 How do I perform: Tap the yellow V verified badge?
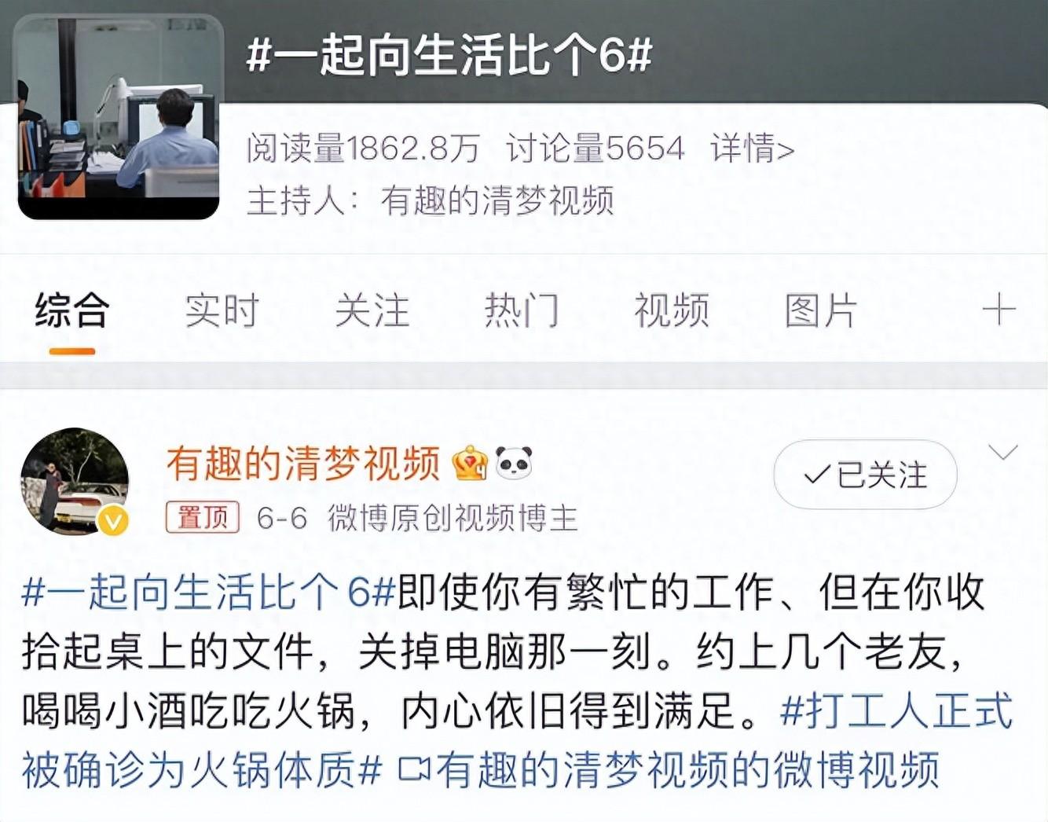coord(113,519)
